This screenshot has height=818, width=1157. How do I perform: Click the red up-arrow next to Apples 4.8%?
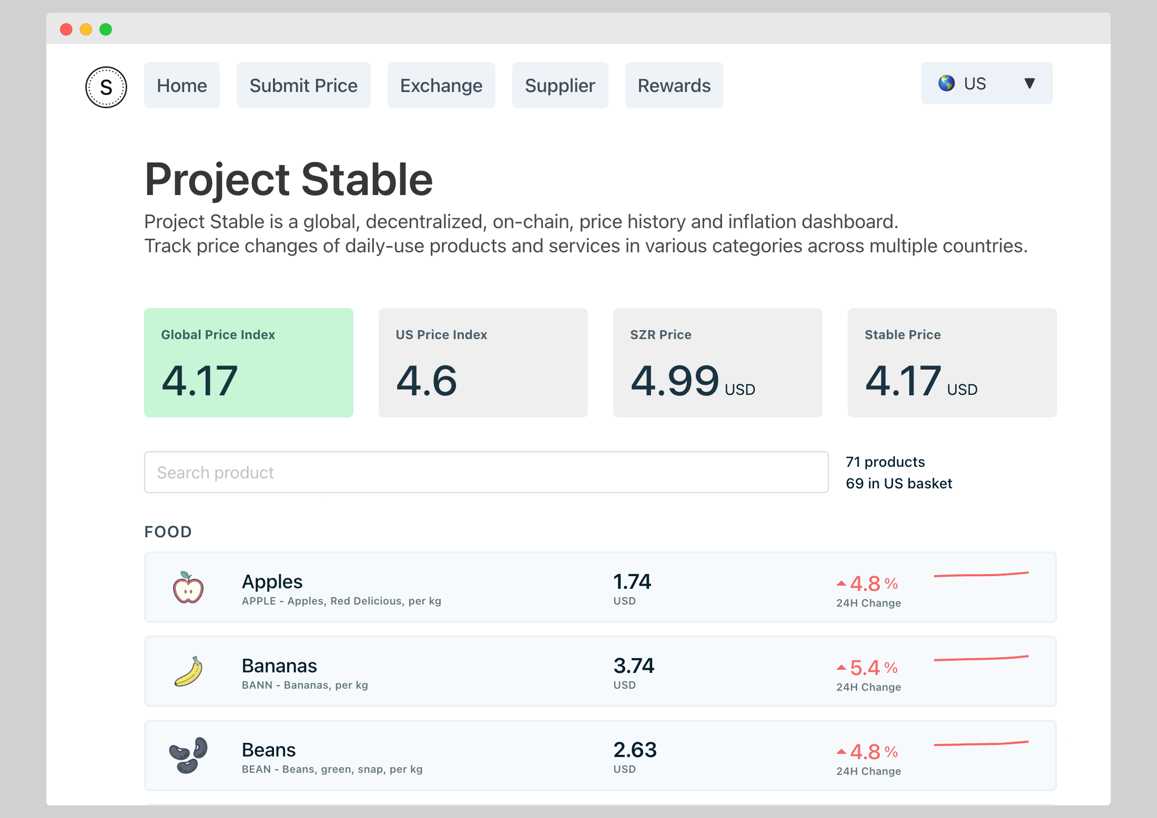tap(841, 584)
